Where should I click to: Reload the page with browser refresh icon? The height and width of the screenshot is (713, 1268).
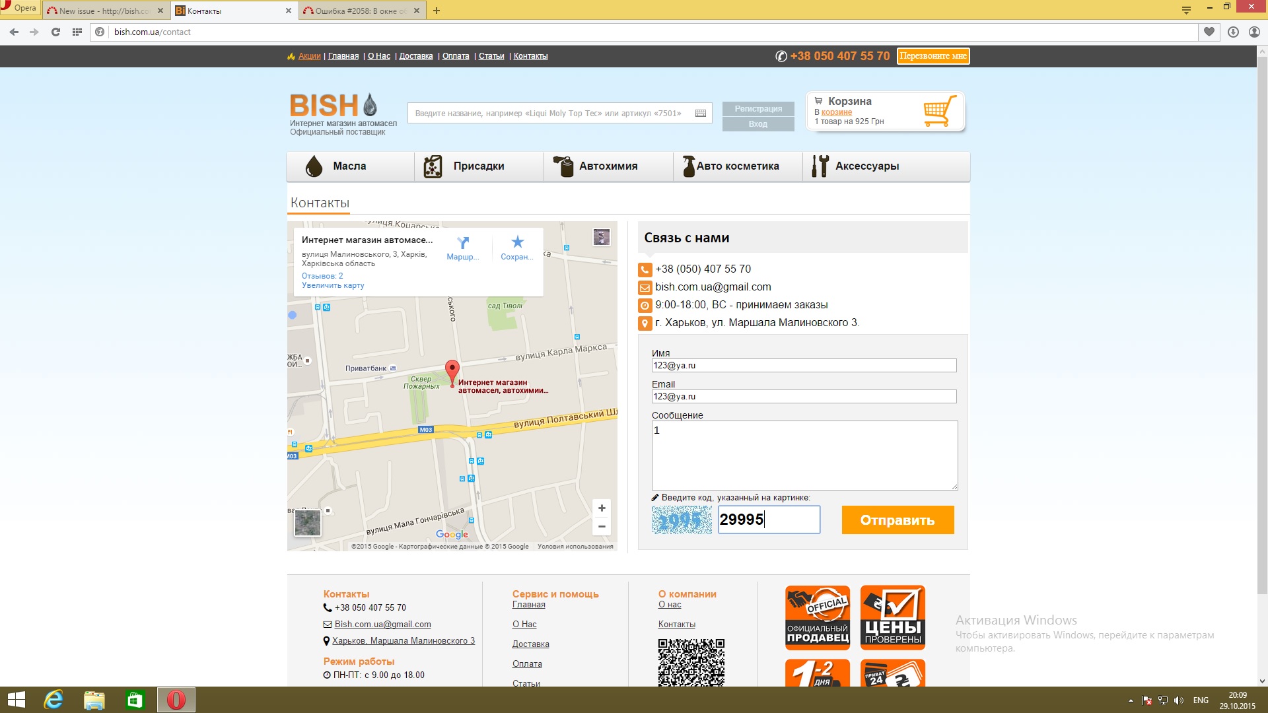click(55, 32)
